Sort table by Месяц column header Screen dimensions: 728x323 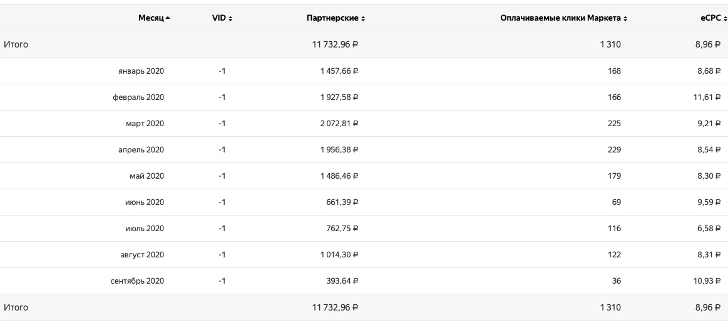click(x=151, y=19)
